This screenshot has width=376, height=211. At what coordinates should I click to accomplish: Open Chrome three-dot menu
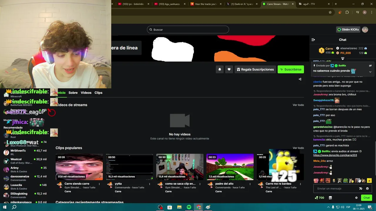371,12
